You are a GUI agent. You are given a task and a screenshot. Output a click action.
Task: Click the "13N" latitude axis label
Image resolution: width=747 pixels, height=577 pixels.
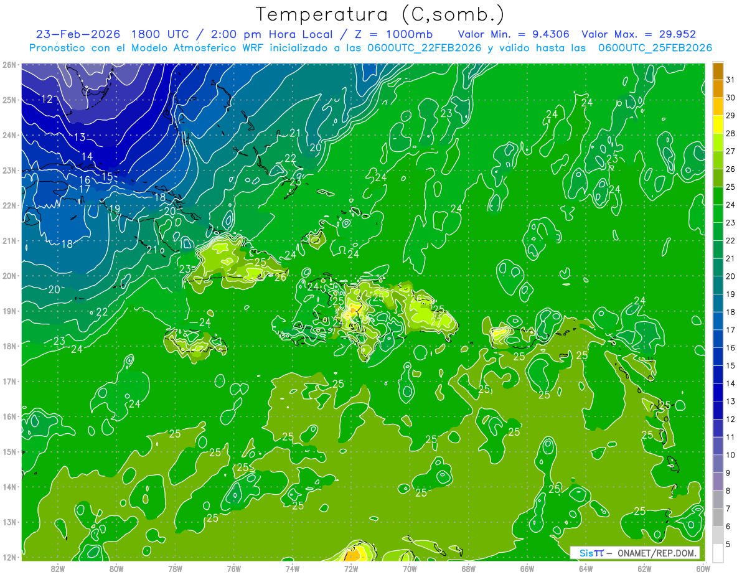9,522
